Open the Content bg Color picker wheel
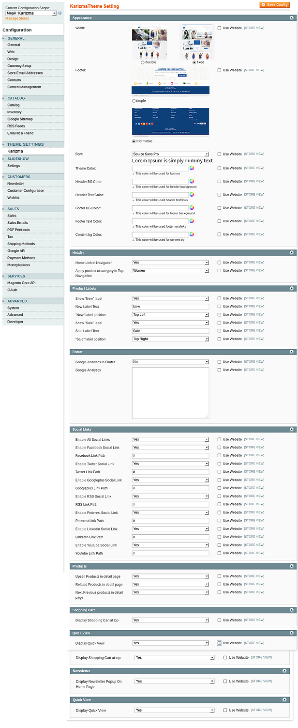This screenshot has height=728, width=298. [x=192, y=234]
